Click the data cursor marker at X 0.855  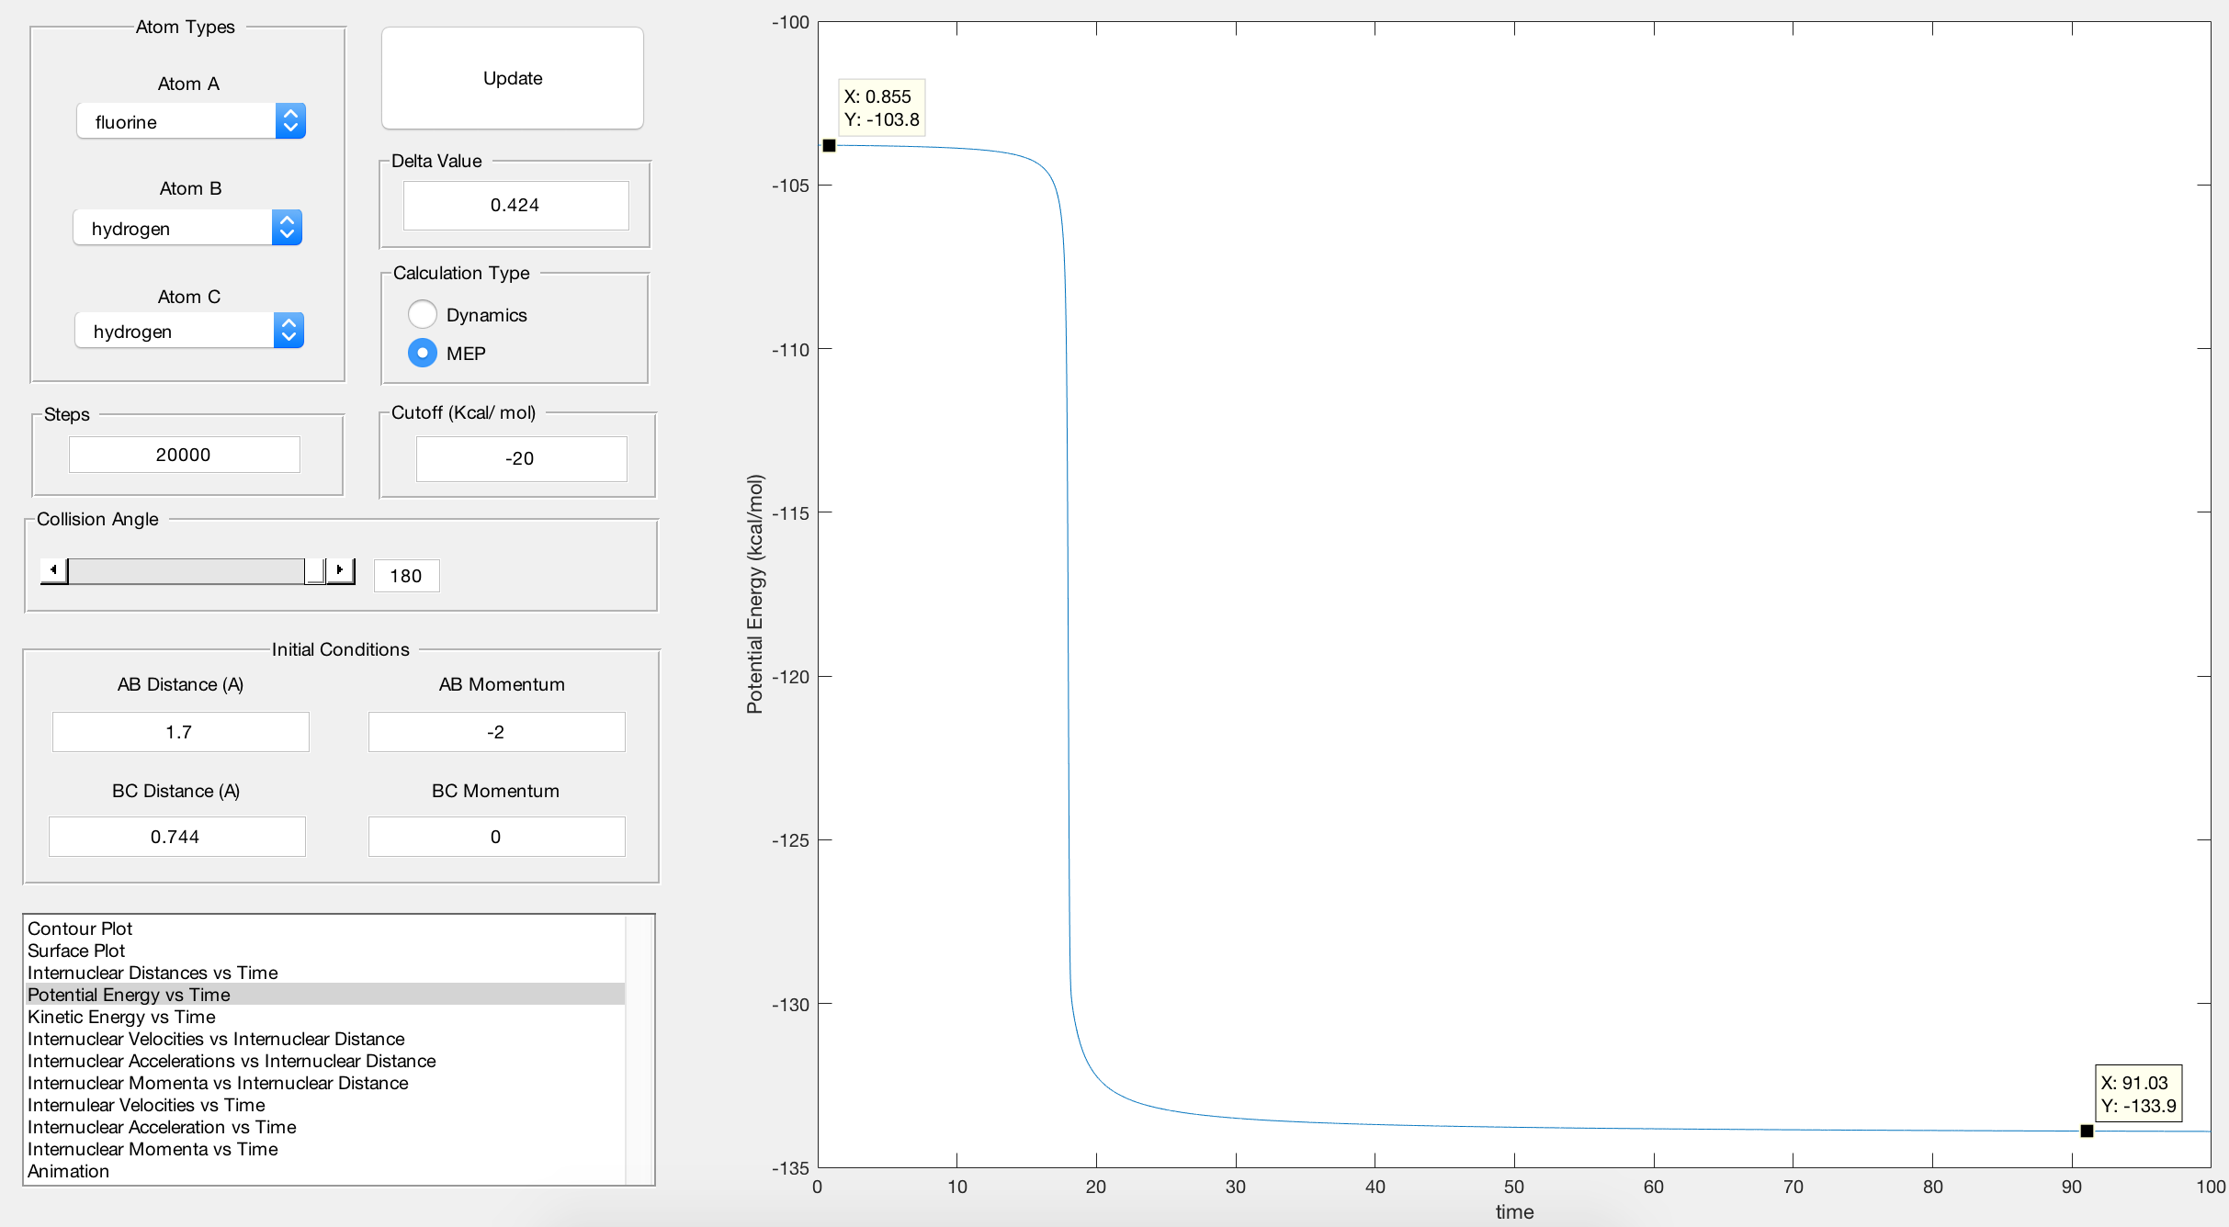pyautogui.click(x=829, y=145)
